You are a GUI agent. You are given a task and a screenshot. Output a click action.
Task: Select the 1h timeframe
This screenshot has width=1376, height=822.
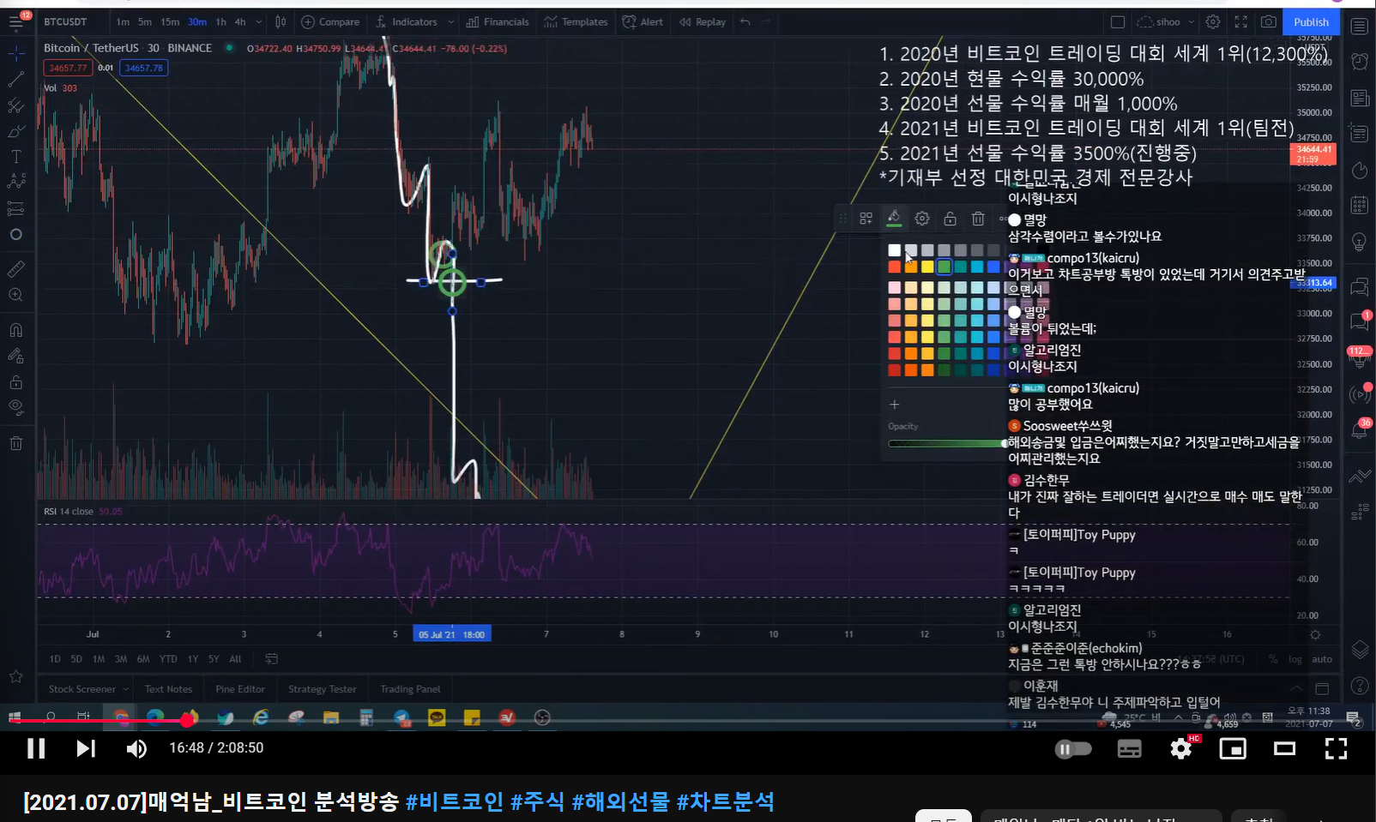[x=221, y=21]
